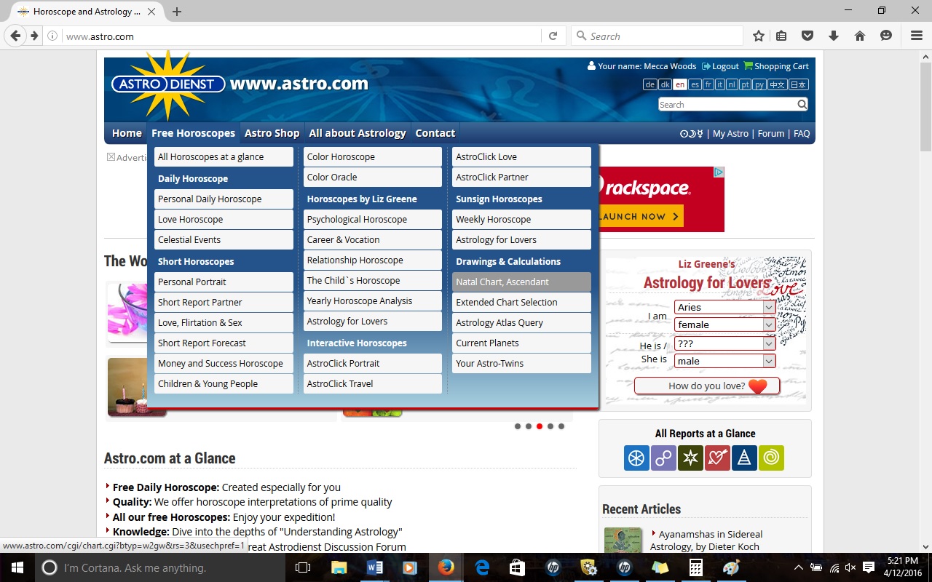Switch site language to Danish (dk)
932x582 pixels.
[x=665, y=84]
